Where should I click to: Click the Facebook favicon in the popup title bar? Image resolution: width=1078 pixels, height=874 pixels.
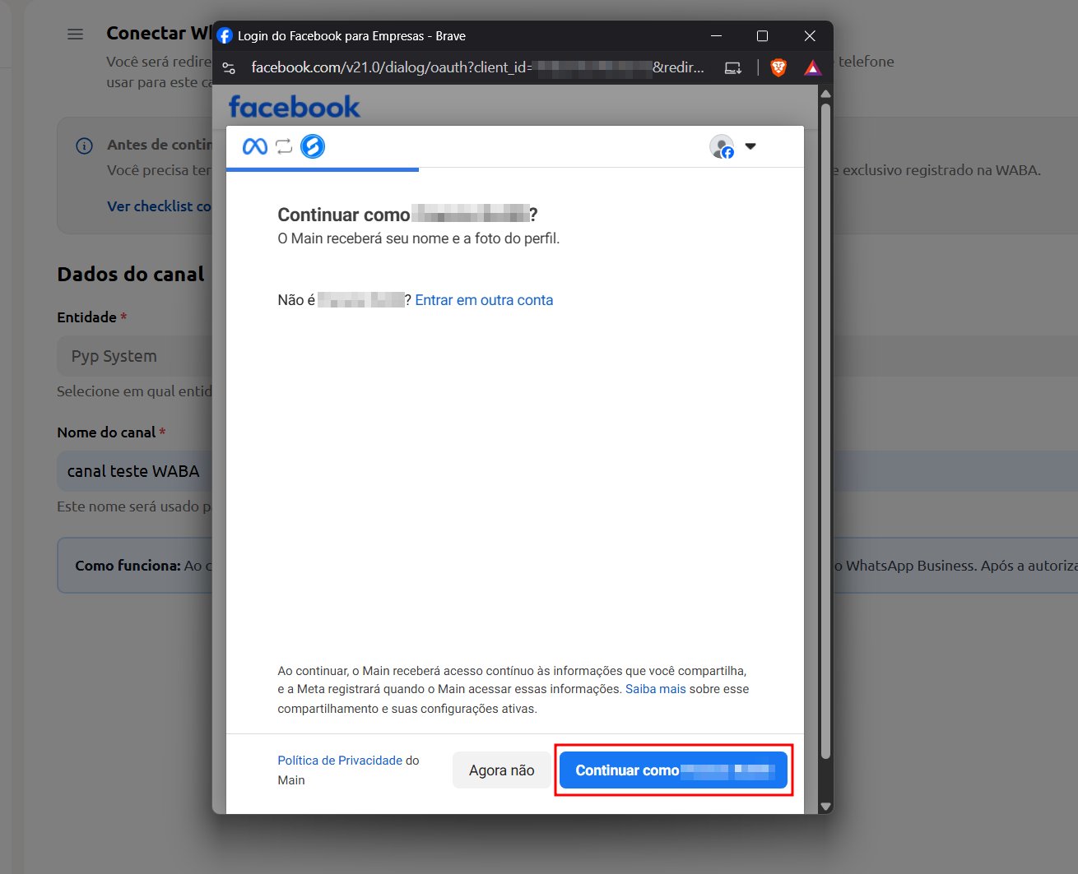pos(225,36)
